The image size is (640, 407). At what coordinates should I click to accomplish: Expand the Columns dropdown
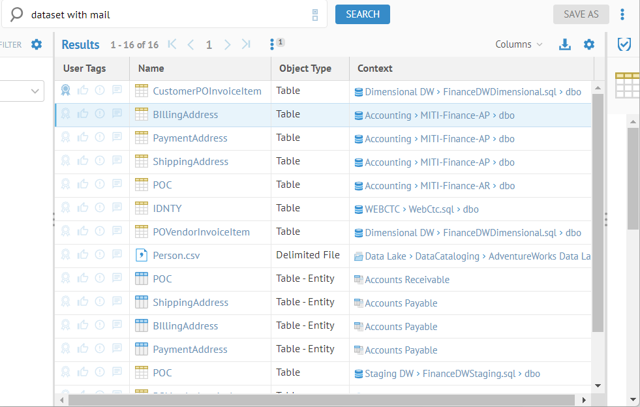click(x=519, y=44)
